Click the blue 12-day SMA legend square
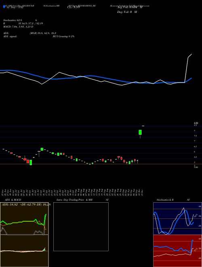 click(4, 6)
